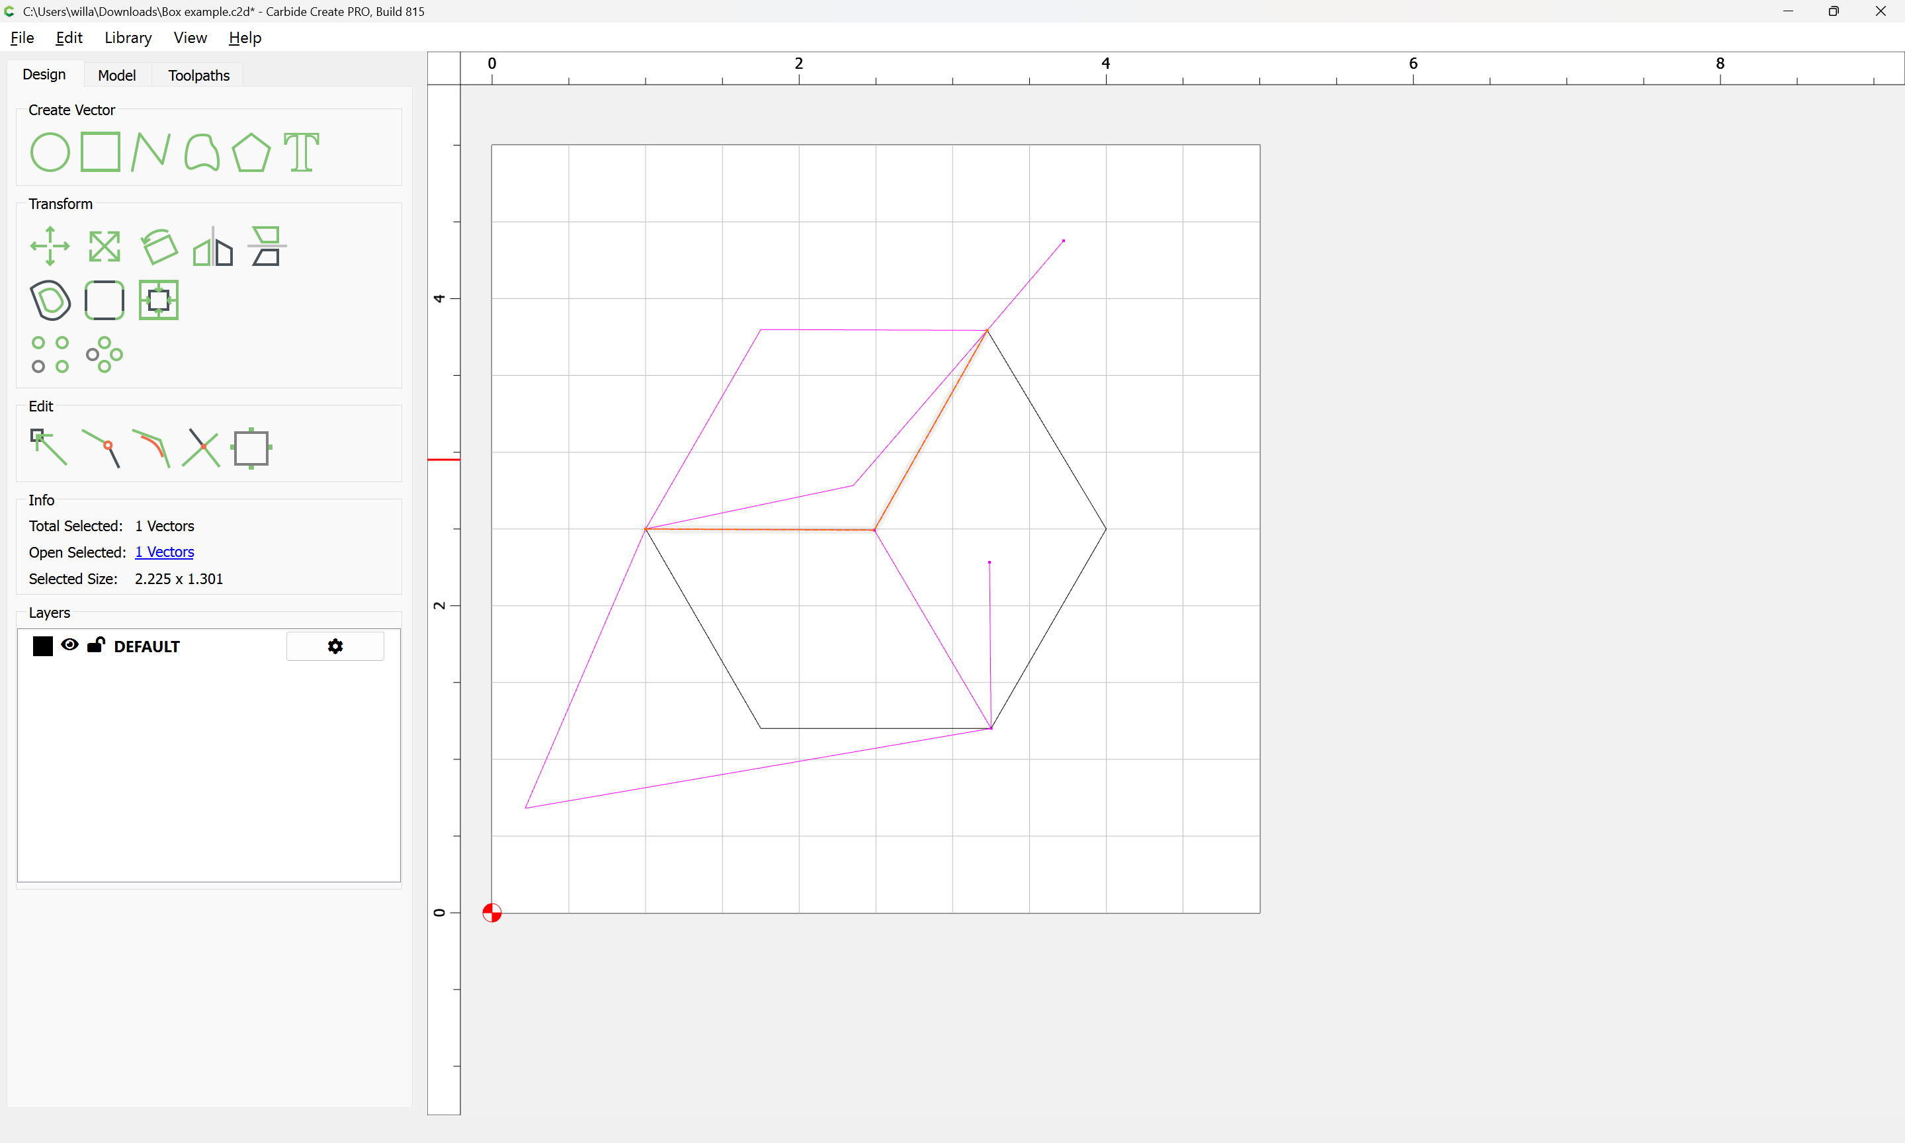
Task: Select the Text tool
Action: [x=301, y=151]
